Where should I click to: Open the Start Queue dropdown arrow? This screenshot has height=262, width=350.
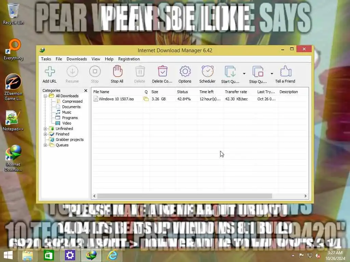coord(244,74)
